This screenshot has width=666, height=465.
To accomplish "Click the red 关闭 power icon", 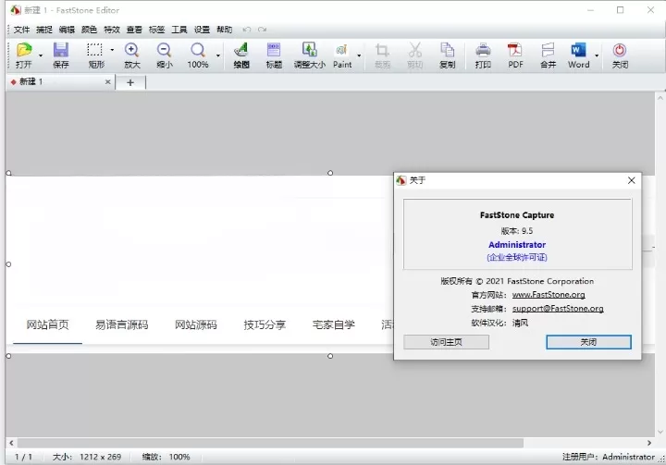I will pyautogui.click(x=620, y=55).
